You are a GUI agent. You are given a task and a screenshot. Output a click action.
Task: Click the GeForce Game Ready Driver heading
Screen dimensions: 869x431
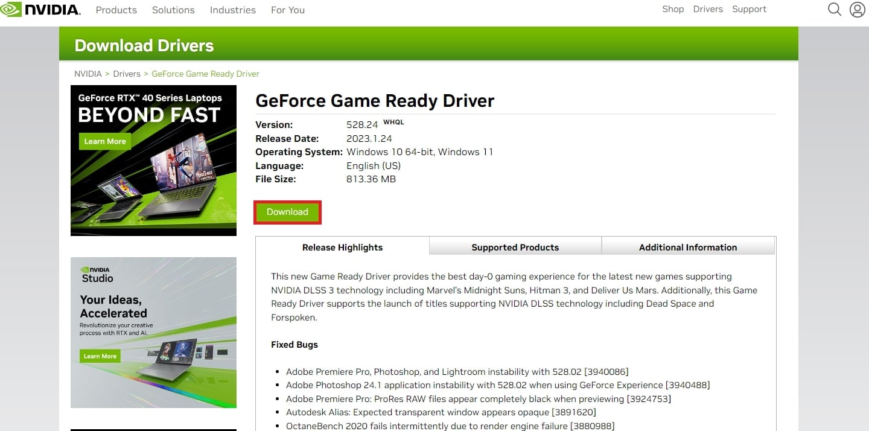[375, 100]
